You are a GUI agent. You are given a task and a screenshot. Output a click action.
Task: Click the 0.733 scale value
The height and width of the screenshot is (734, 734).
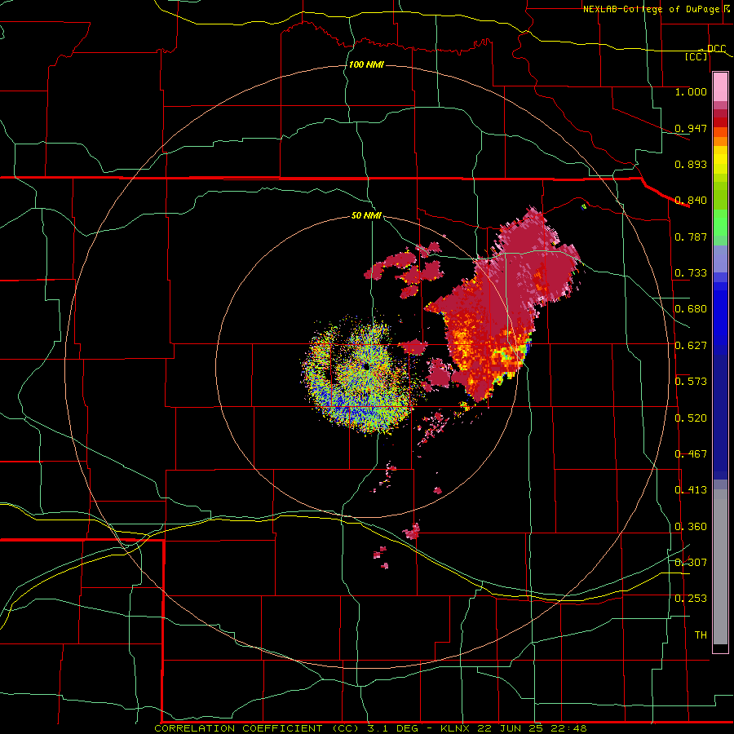[x=691, y=273]
